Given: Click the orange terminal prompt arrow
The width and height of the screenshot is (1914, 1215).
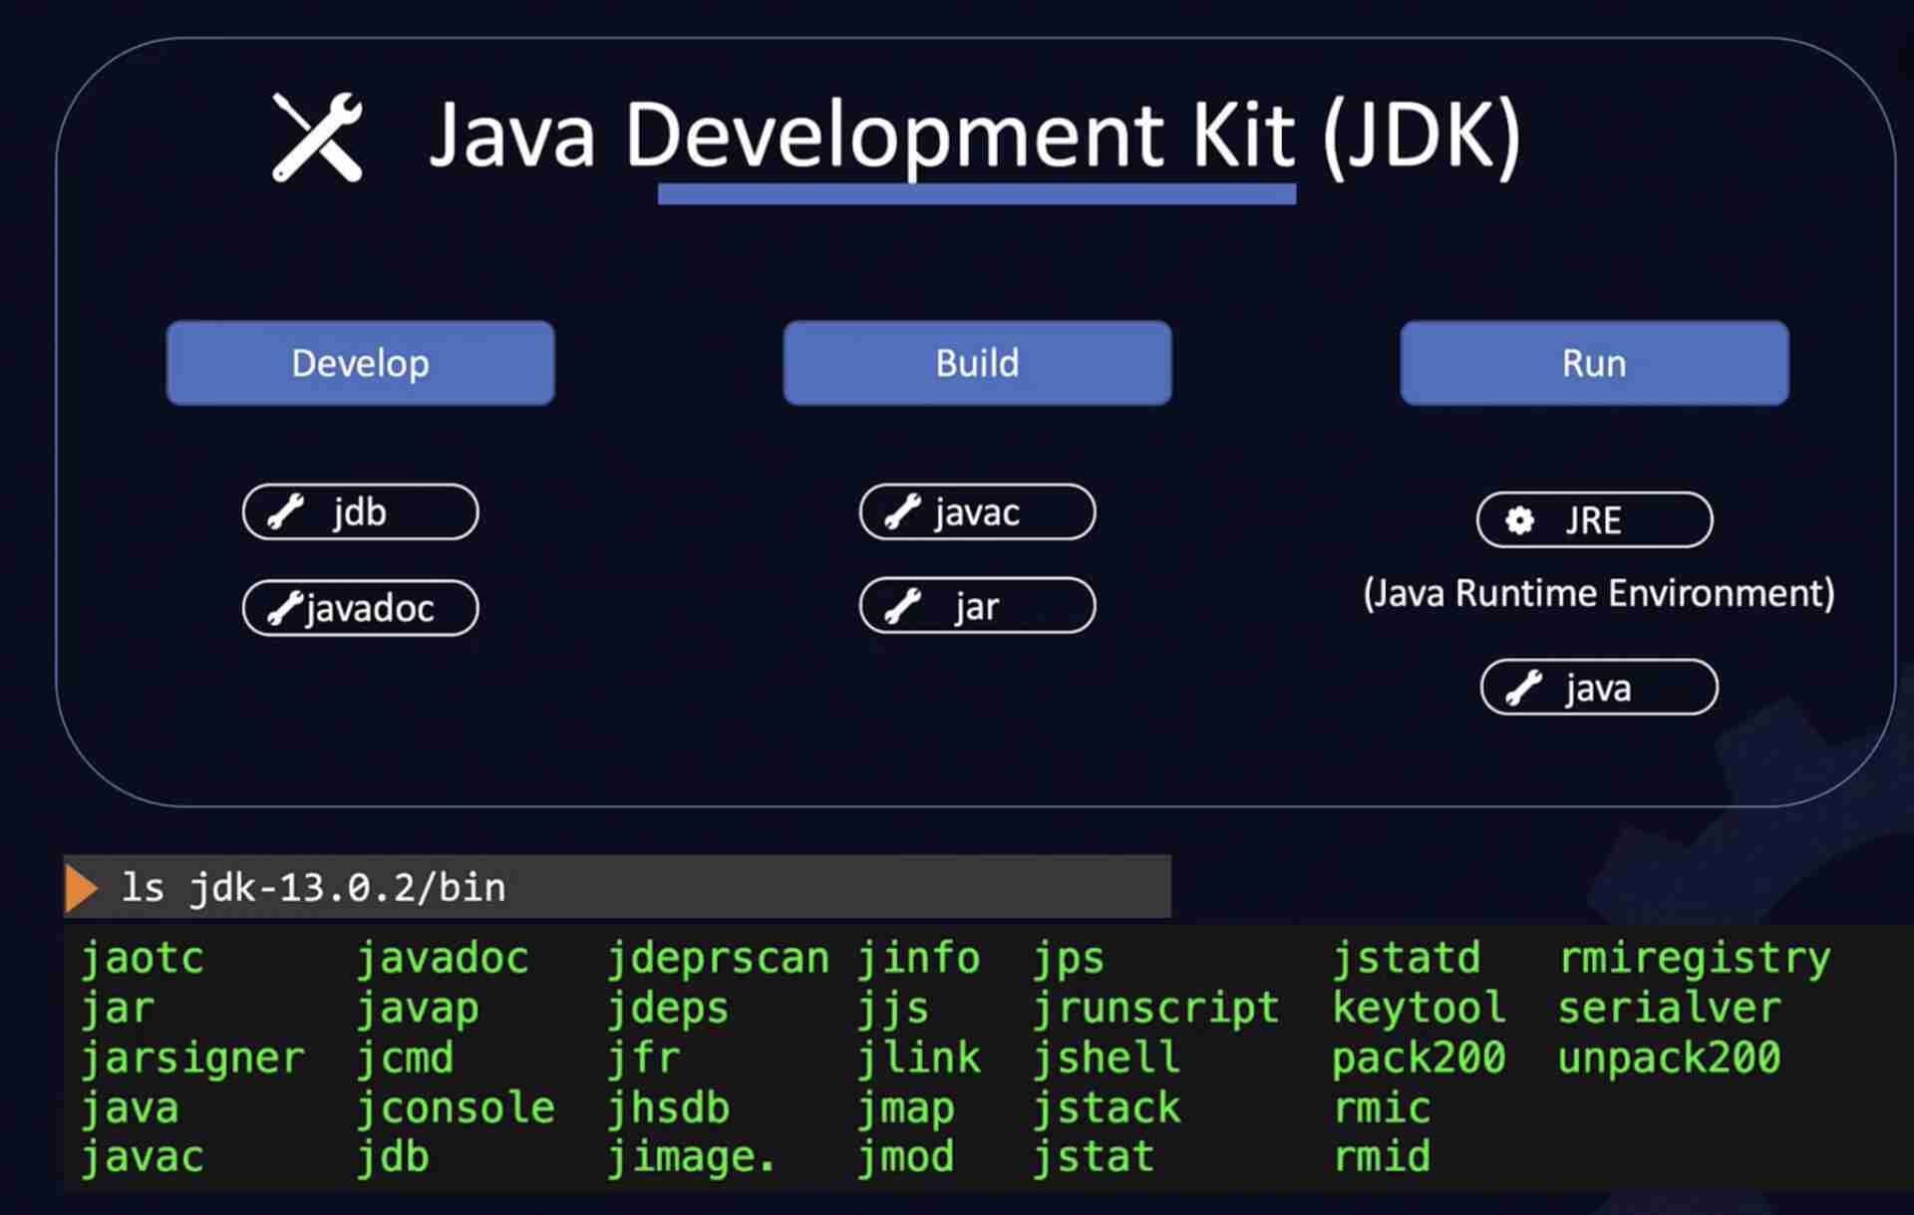Looking at the screenshot, I should click(x=81, y=888).
